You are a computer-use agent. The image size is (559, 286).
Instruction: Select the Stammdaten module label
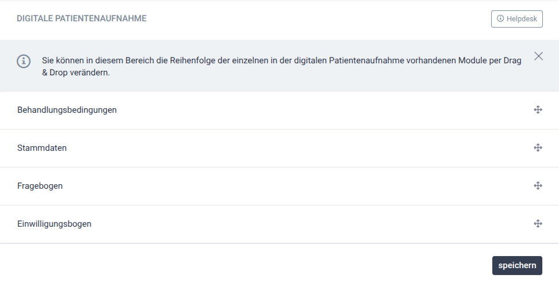42,148
